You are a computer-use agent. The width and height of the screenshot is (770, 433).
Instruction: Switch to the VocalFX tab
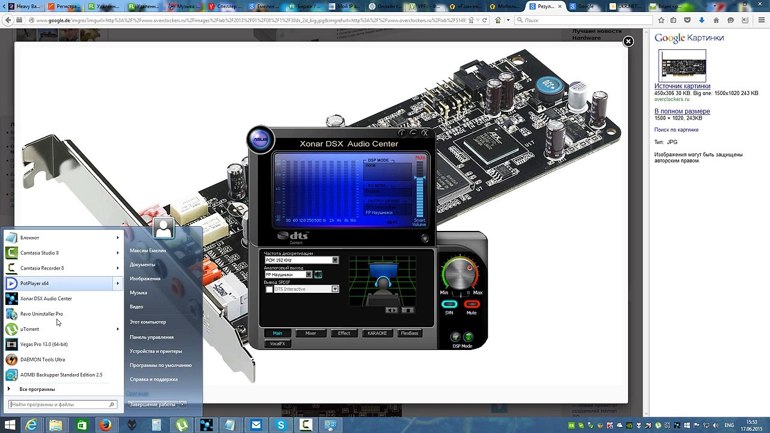(x=277, y=344)
